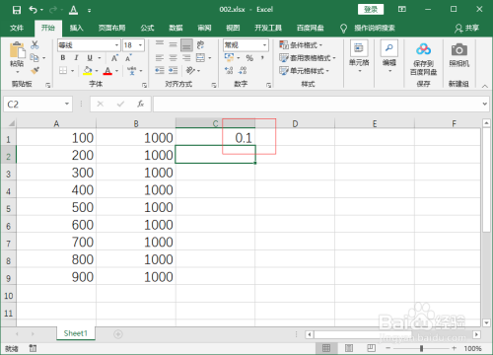
Task: Increase decimal places
Action: [229, 70]
